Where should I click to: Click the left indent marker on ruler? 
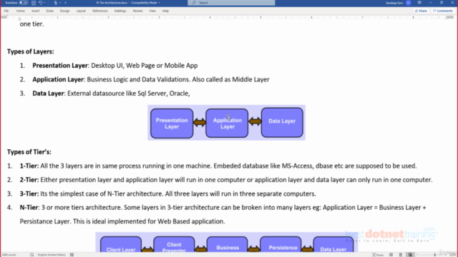point(19,19)
